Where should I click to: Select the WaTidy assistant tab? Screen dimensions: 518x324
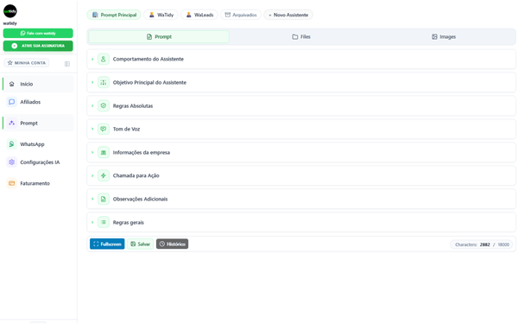coord(161,15)
